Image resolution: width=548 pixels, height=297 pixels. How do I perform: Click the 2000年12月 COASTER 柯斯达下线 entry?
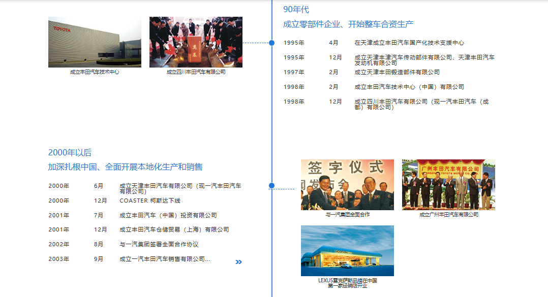149,201
